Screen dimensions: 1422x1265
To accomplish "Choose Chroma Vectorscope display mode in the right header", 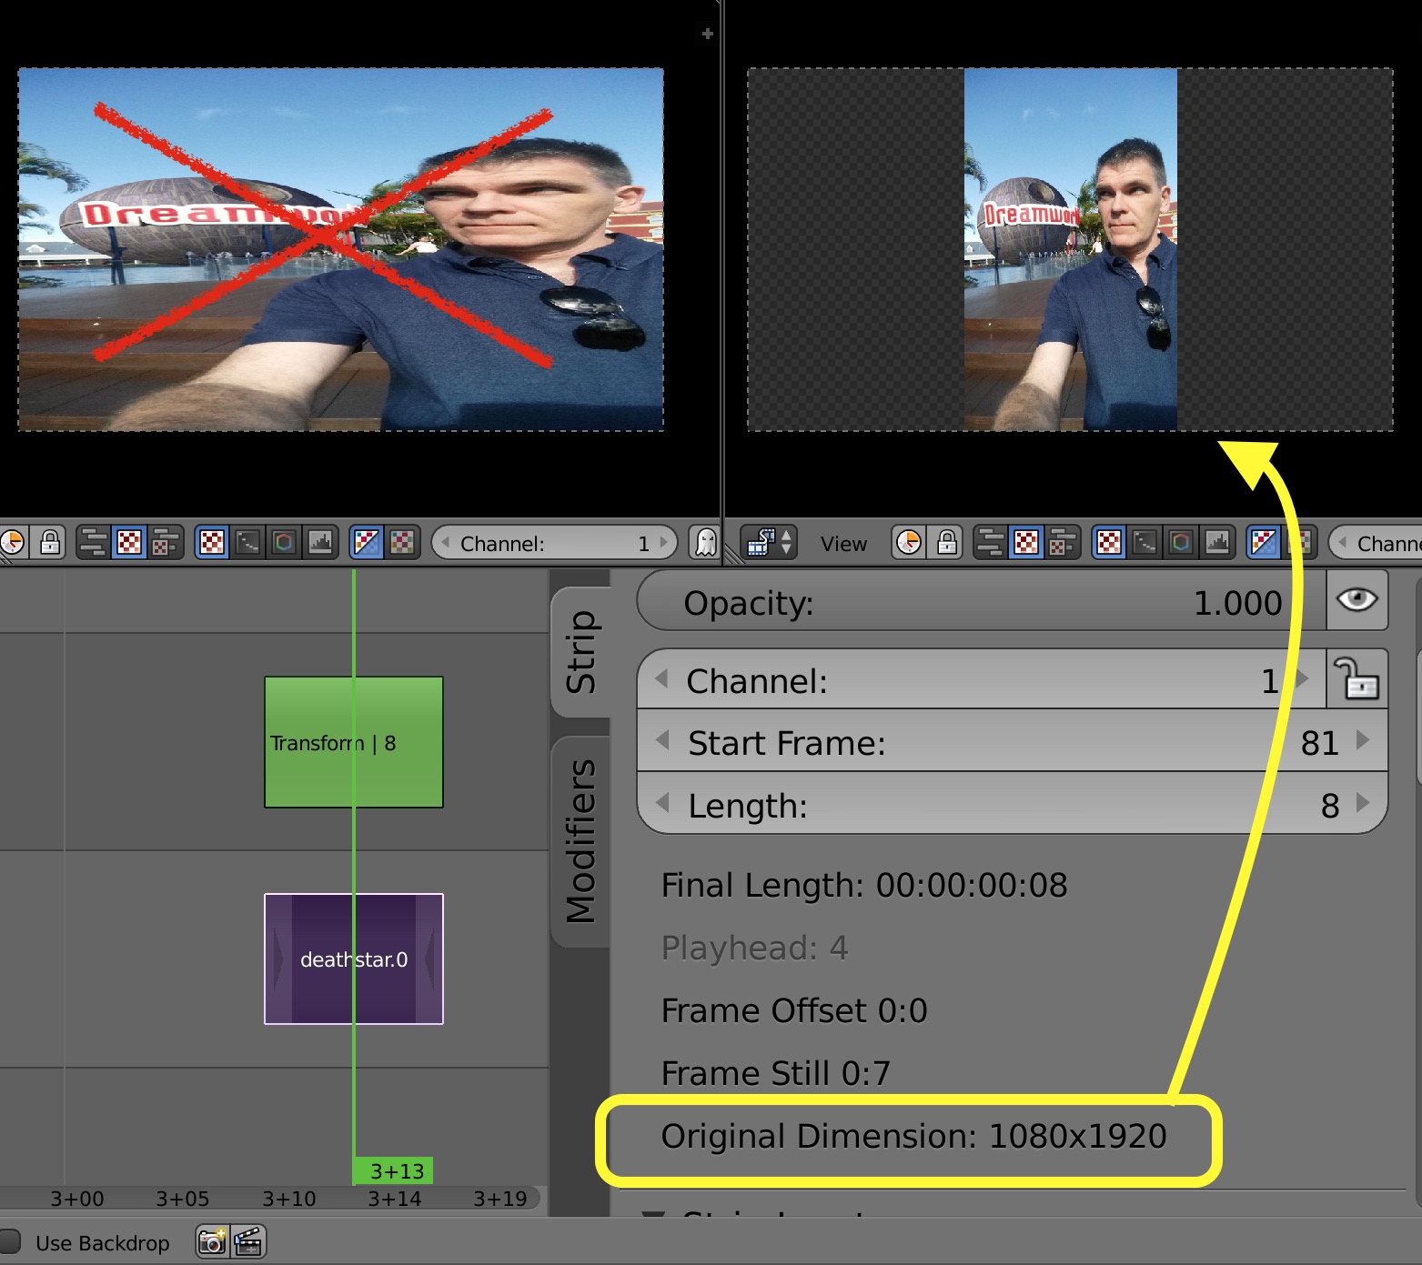I will pos(1181,543).
